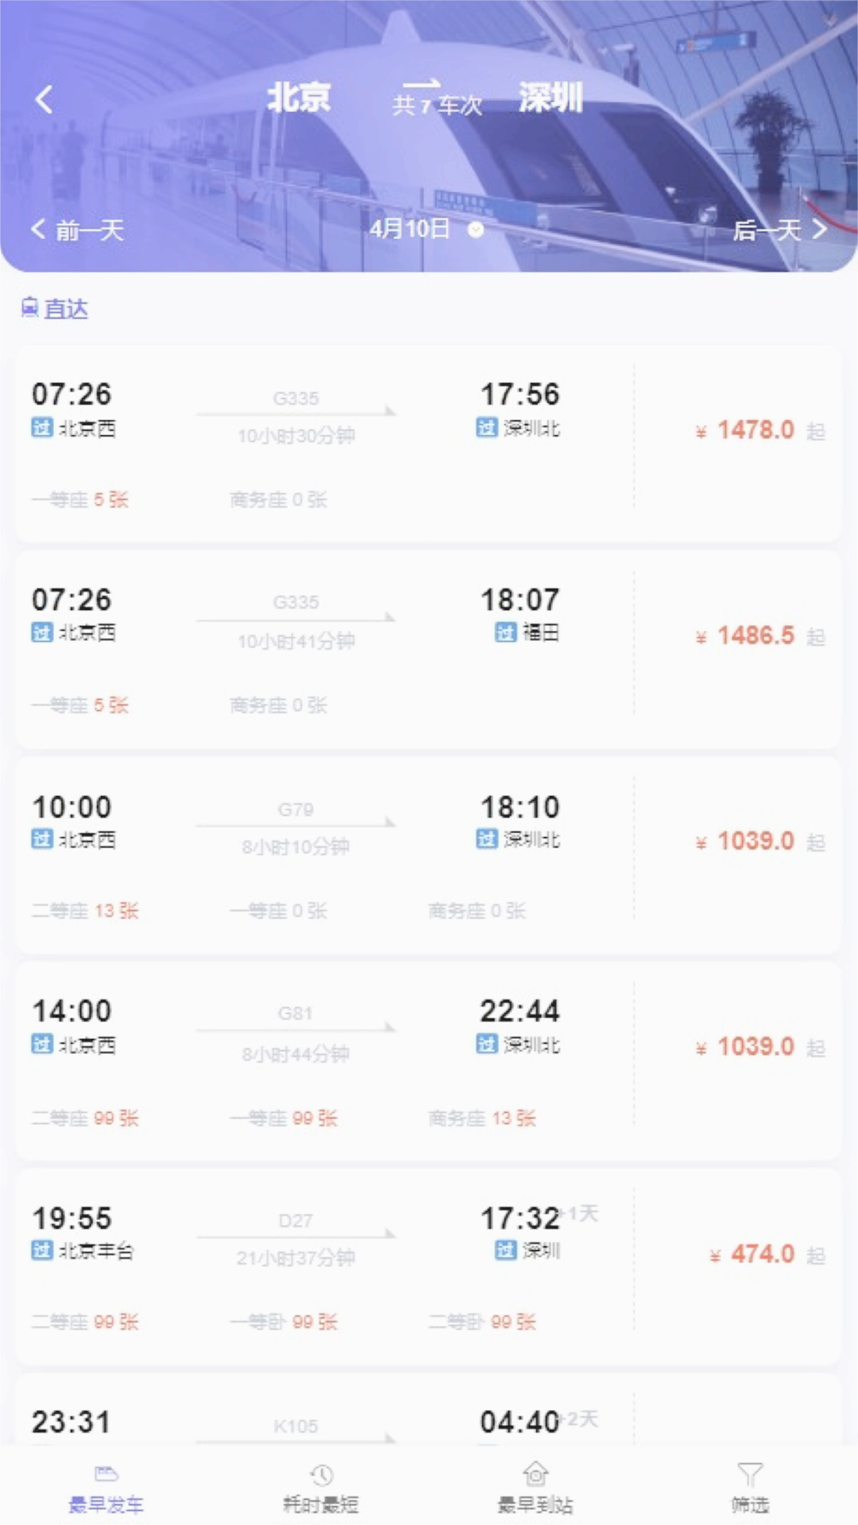Tap the 过 badge beside 福田
Screen dimensions: 858x1525
[x=505, y=632]
